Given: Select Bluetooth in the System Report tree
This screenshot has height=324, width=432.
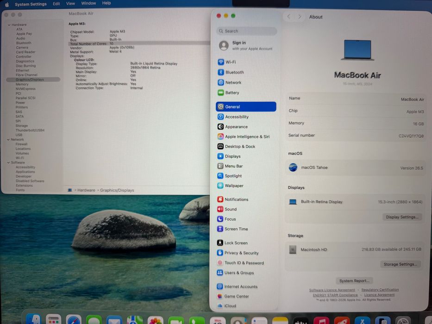Looking at the screenshot, I should coord(24,43).
